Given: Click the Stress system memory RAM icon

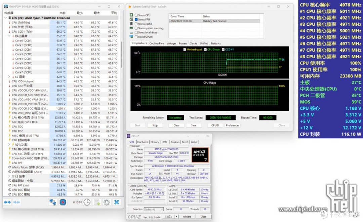Looking at the screenshot, I should tap(131, 28).
